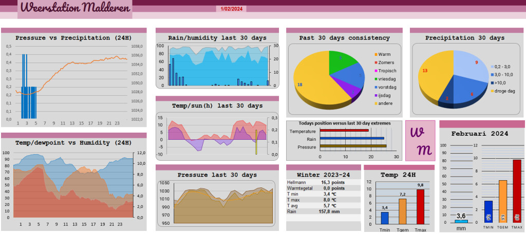Select the orange Tgem 7,2 bar
526x234 pixels.
pyautogui.click(x=403, y=211)
